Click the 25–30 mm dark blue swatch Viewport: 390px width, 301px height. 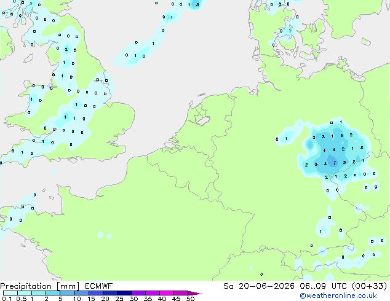pyautogui.click(x=124, y=293)
